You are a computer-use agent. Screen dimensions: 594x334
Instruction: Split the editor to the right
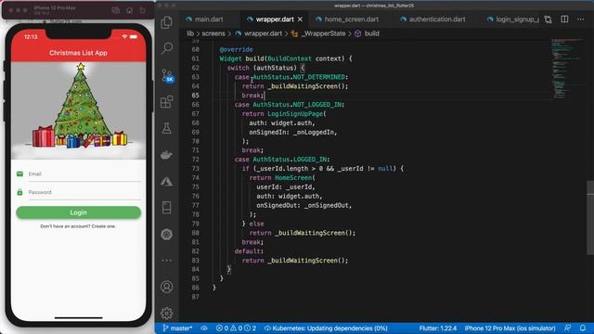click(564, 19)
